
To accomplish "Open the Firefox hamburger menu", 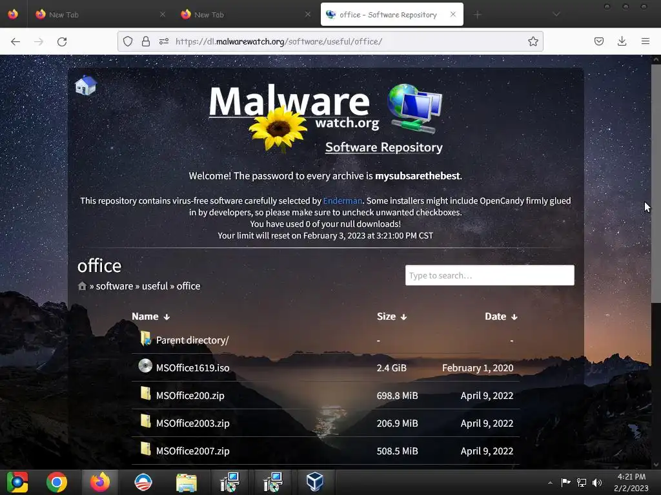I will [x=645, y=41].
